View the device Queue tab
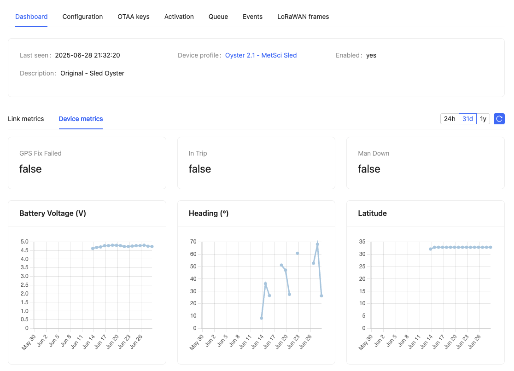 [x=218, y=17]
